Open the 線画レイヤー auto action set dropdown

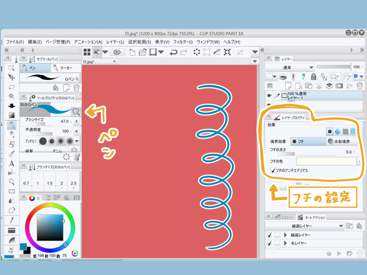pyautogui.click(x=305, y=226)
